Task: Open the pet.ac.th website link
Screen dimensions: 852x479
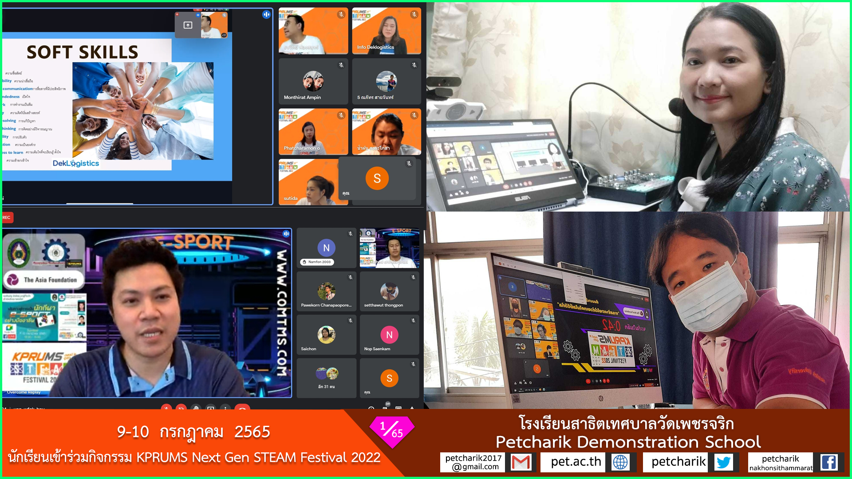Action: click(x=576, y=462)
